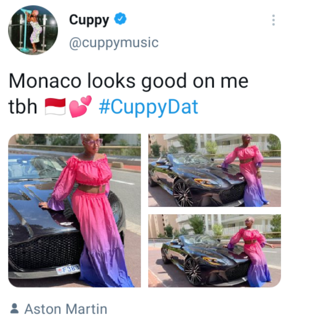Open the top right car photo
Screen dimensions: 310x321
click(215, 170)
